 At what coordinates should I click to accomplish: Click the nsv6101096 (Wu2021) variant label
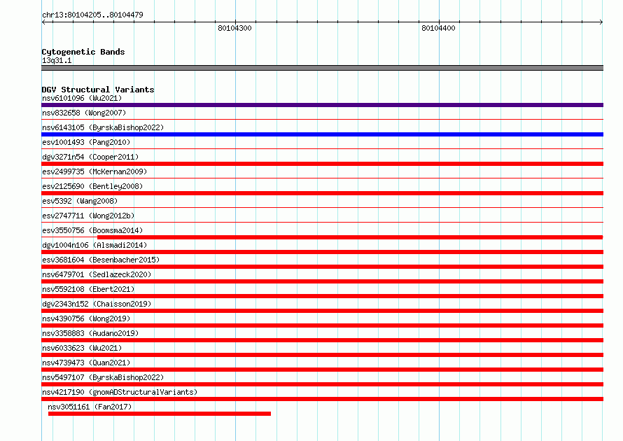[82, 98]
